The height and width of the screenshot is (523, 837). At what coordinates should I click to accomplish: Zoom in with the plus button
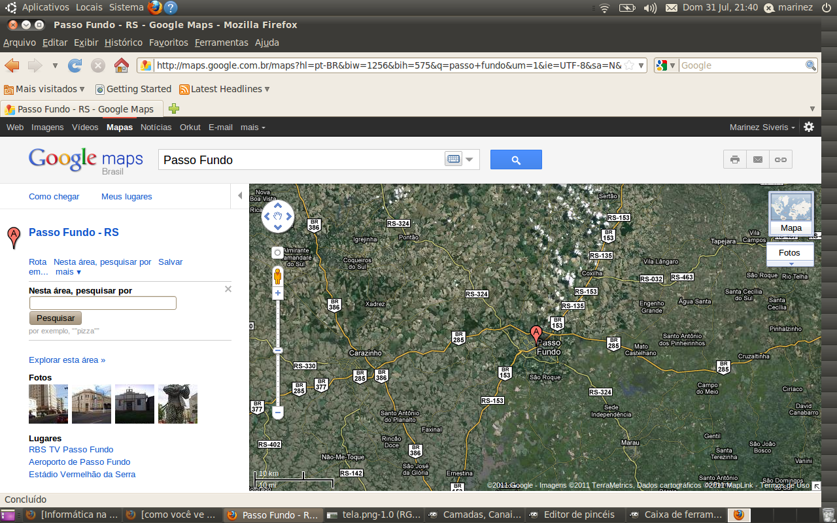pos(277,293)
